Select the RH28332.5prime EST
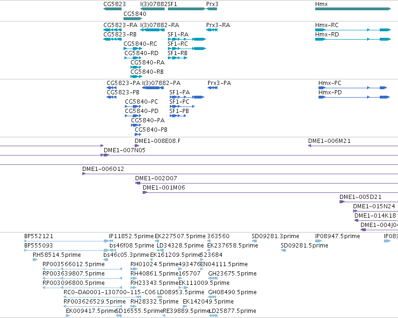This screenshot has height=318, width=398. pos(133,306)
